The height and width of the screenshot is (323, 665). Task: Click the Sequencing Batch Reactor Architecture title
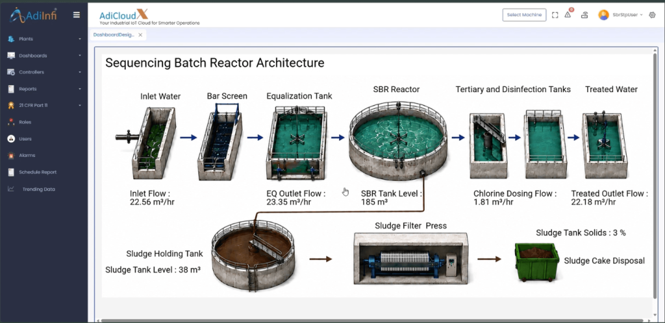pos(214,63)
